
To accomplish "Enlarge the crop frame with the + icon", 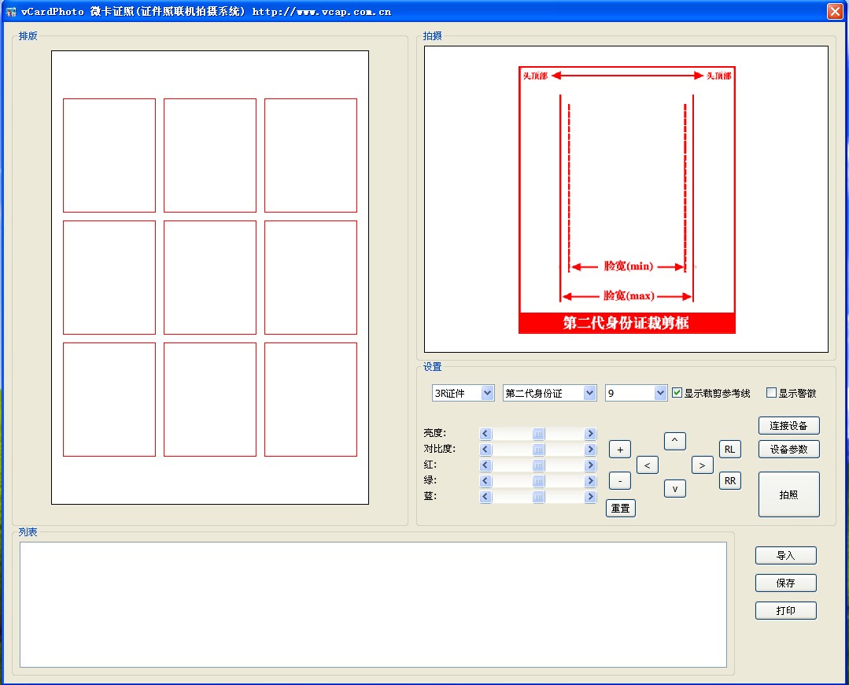I will (619, 449).
